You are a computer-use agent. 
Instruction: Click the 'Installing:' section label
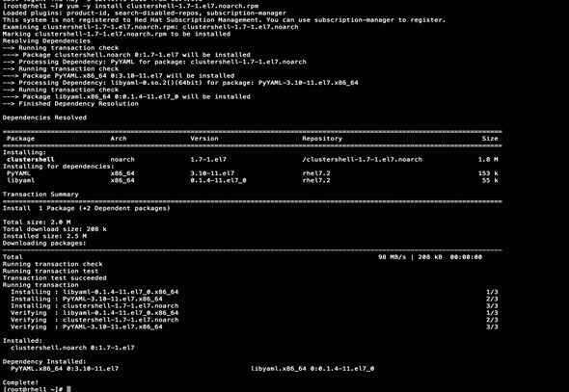[24, 152]
